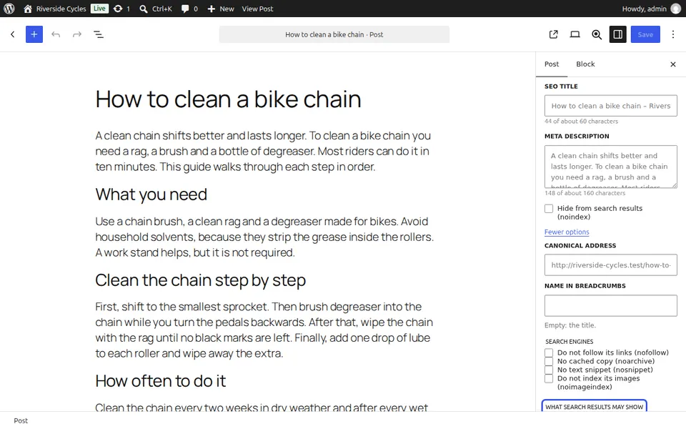Collapse extra SEO settings with Fewer options

pos(567,232)
